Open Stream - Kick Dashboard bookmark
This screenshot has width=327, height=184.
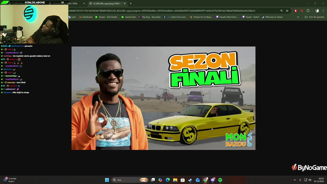point(107,17)
